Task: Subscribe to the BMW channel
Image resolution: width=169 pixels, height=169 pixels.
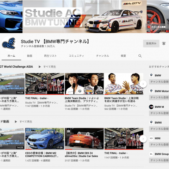Action: pos(159,82)
